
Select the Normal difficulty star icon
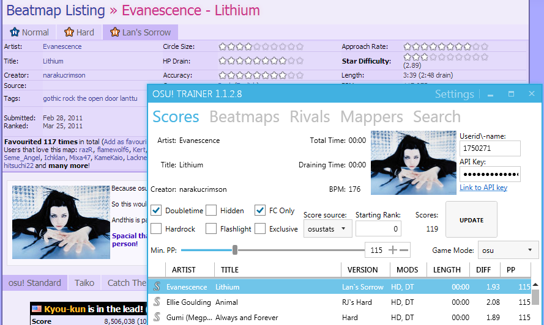pyautogui.click(x=15, y=32)
